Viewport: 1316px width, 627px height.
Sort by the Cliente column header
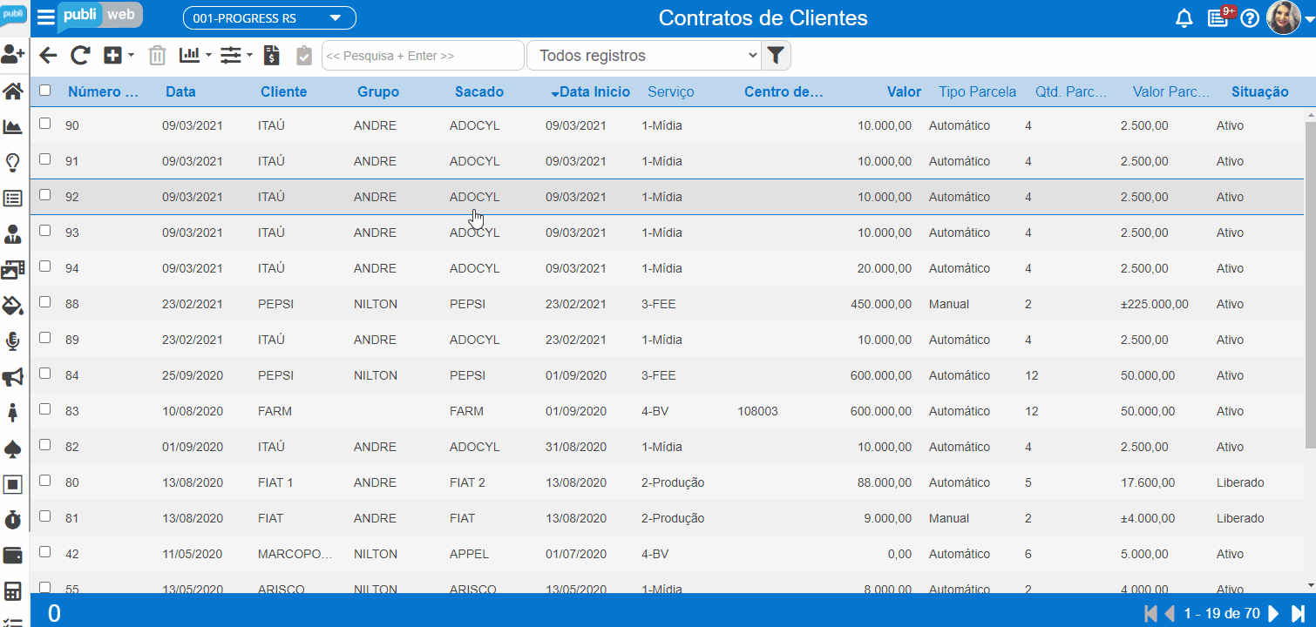coord(283,91)
